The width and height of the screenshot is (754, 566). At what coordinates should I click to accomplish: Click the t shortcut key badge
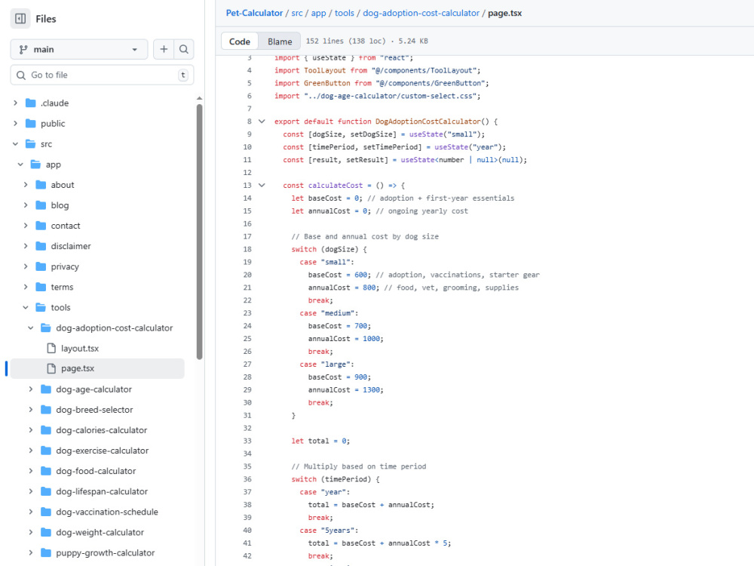click(x=182, y=75)
